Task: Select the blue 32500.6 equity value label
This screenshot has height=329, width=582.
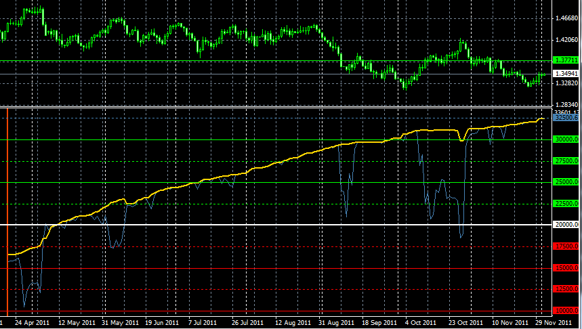Action: [566, 118]
